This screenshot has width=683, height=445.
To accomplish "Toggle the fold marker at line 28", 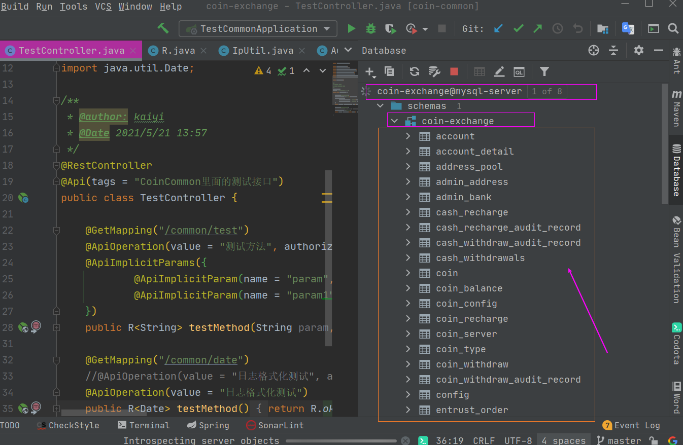I will click(57, 328).
